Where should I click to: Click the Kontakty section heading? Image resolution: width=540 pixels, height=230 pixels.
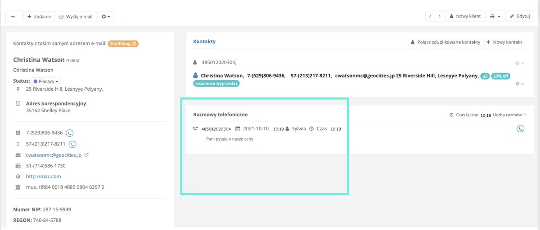tap(204, 41)
